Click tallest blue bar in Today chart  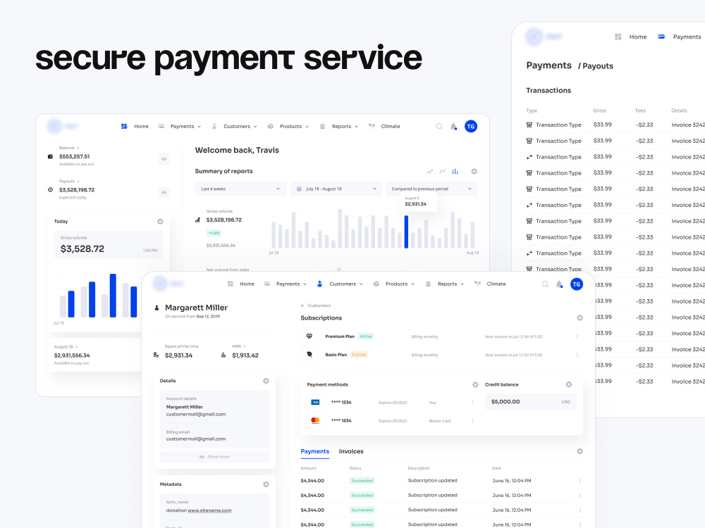click(x=113, y=296)
